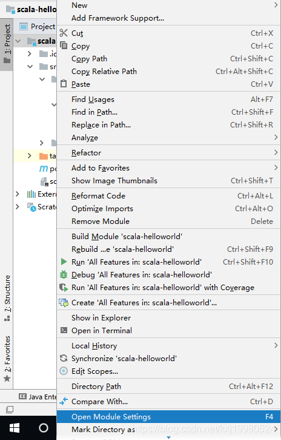
Task: Click the Maven pom file icon
Action: (44, 168)
